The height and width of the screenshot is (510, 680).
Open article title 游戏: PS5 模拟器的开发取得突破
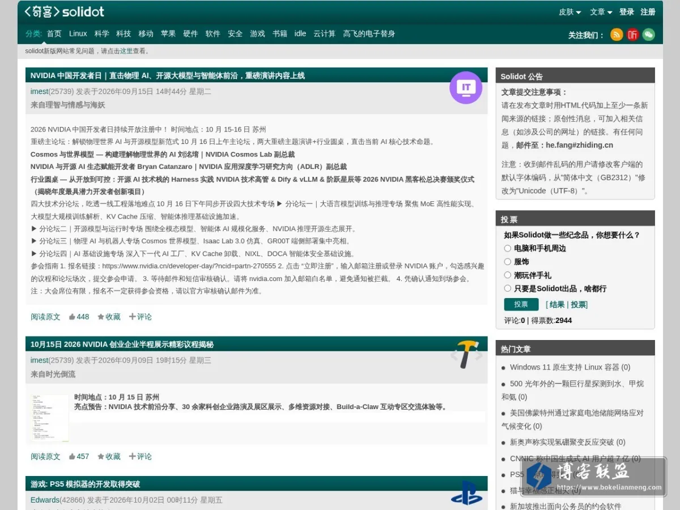[x=85, y=484]
